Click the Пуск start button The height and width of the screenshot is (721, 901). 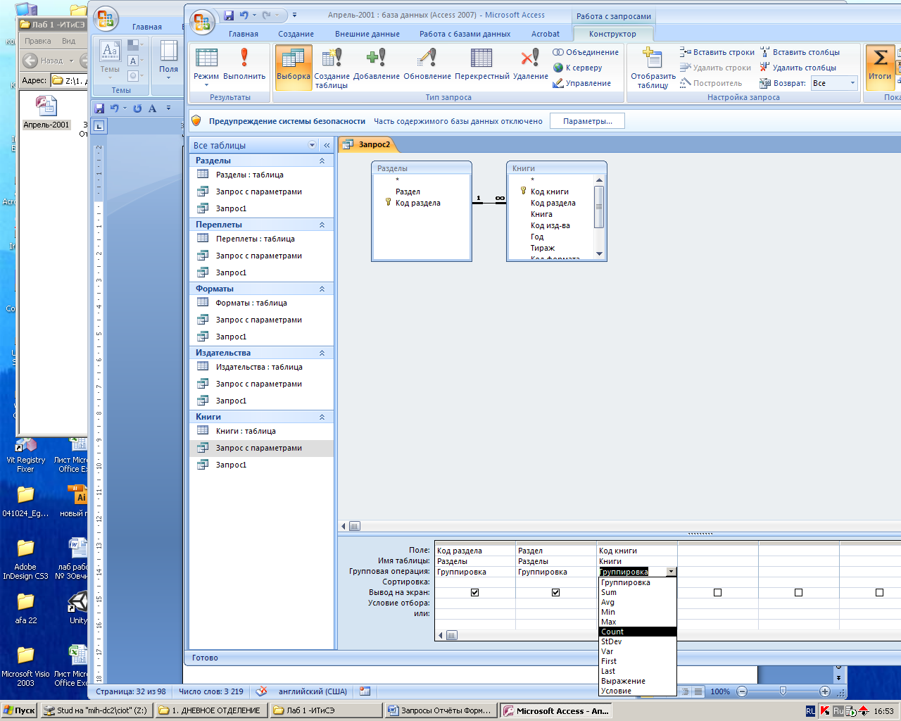click(19, 710)
